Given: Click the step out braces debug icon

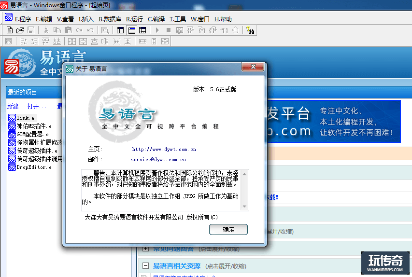Looking at the screenshot, I should [x=213, y=30].
